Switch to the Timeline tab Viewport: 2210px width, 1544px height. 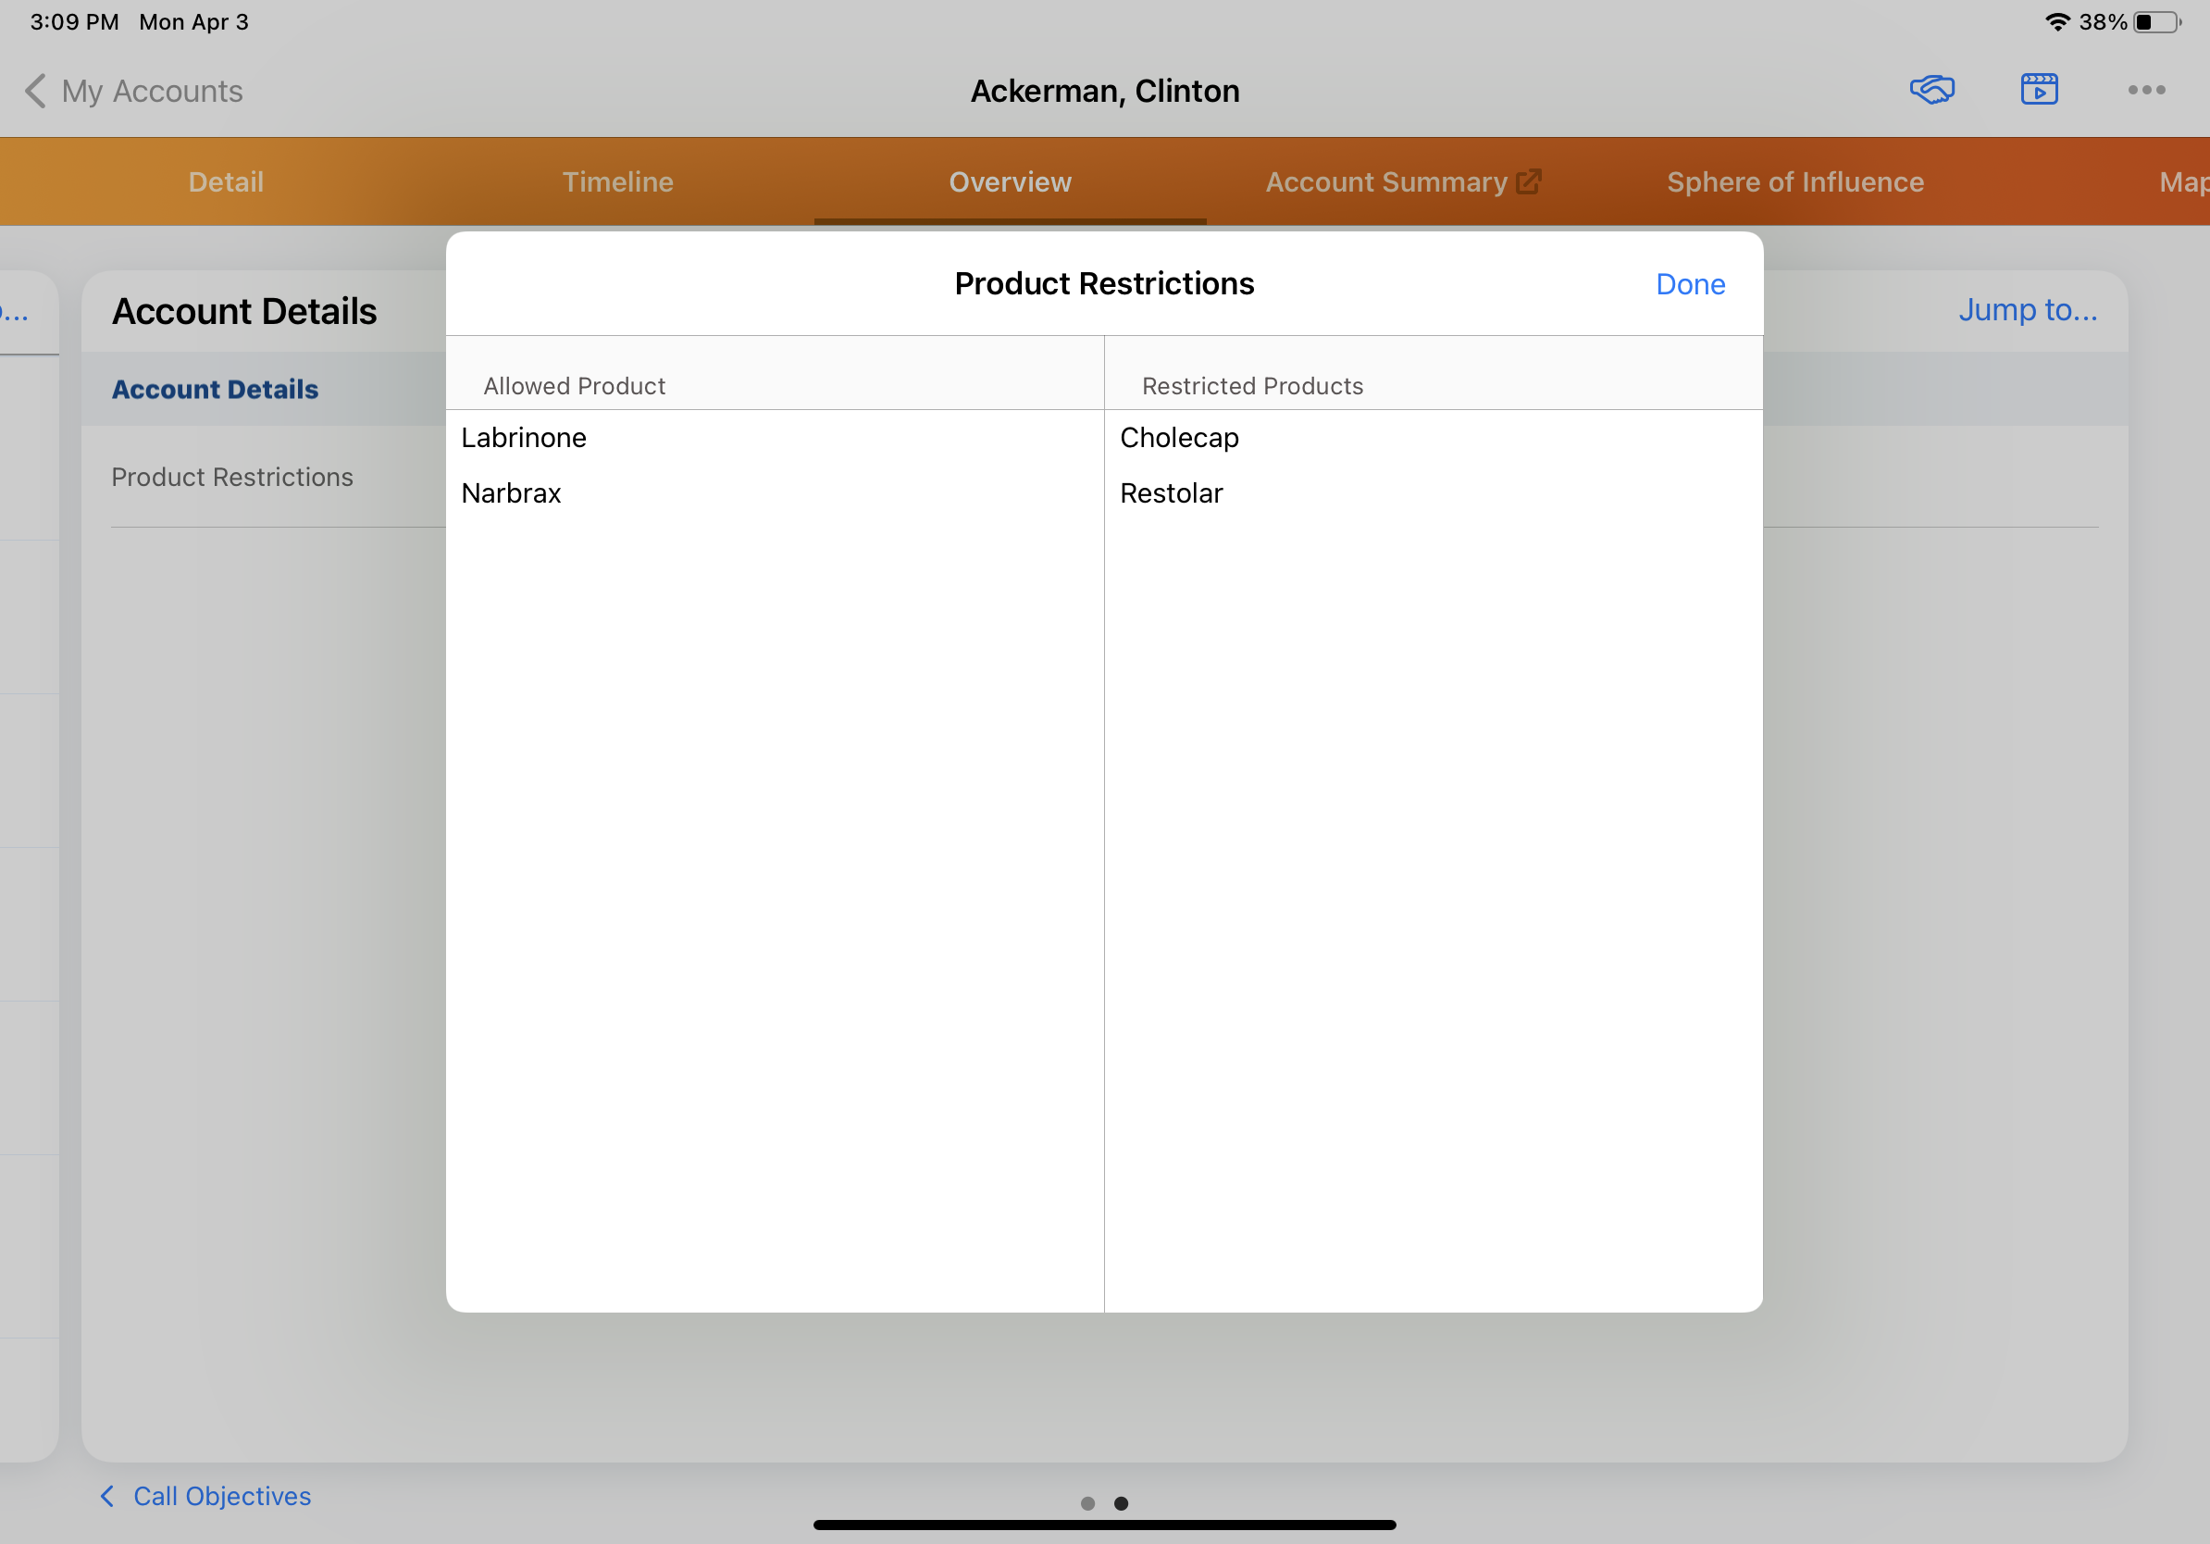click(x=617, y=182)
